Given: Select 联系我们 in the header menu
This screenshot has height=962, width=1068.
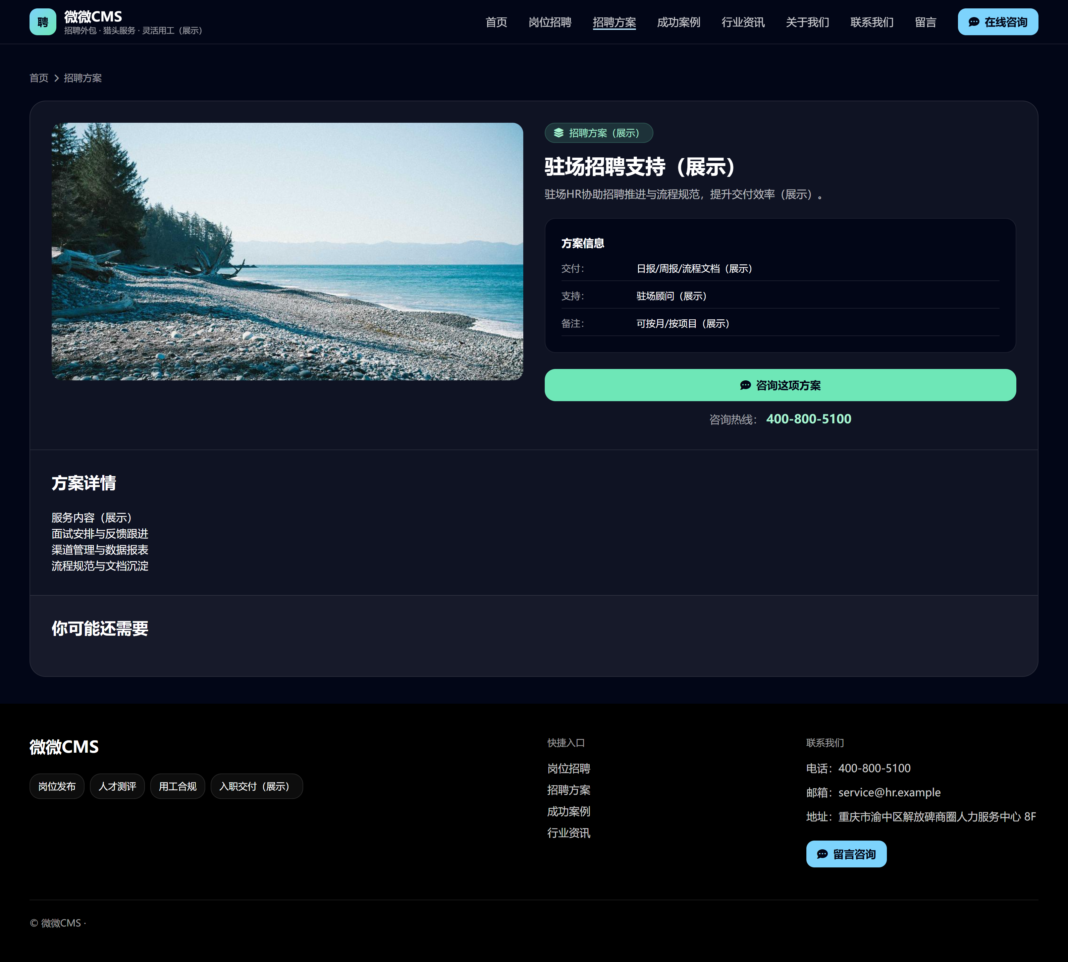Looking at the screenshot, I should [x=871, y=22].
